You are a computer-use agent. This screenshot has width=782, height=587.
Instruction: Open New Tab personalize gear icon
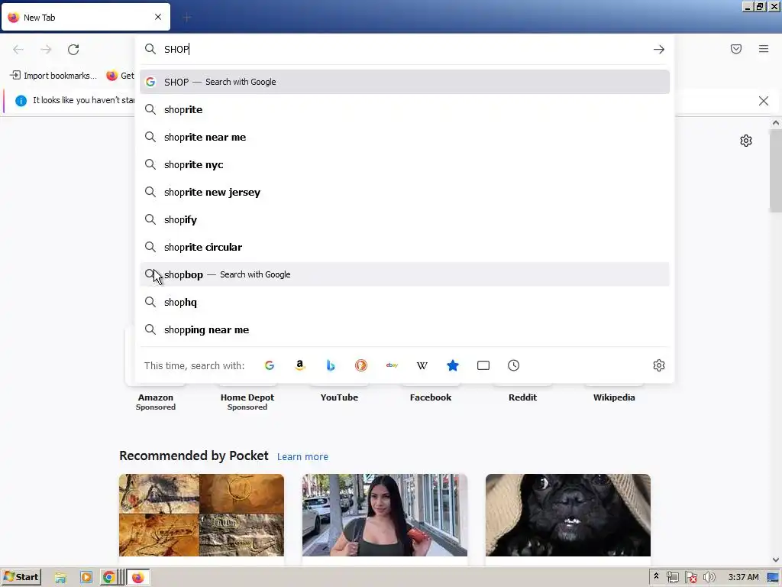coord(746,141)
